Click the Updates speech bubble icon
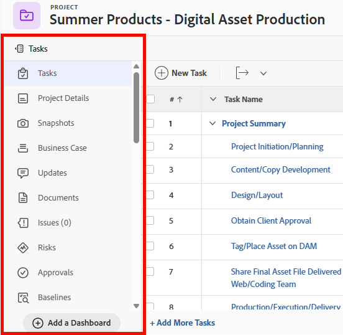The image size is (343, 335). (23, 173)
